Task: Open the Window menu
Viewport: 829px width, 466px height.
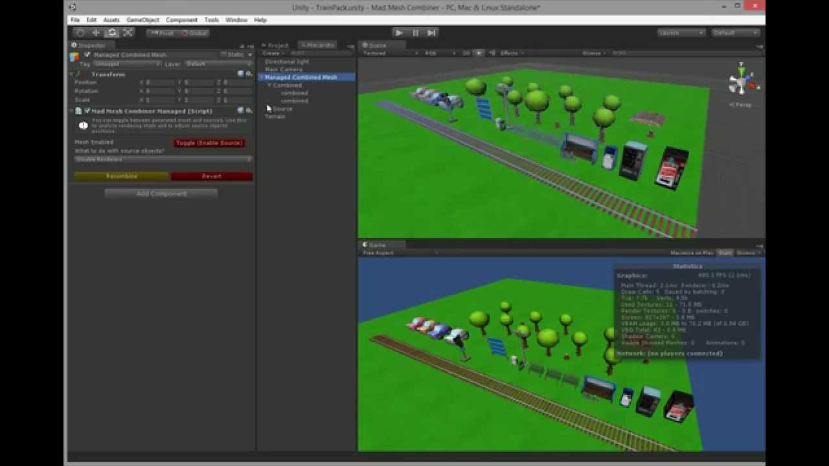Action: (236, 20)
